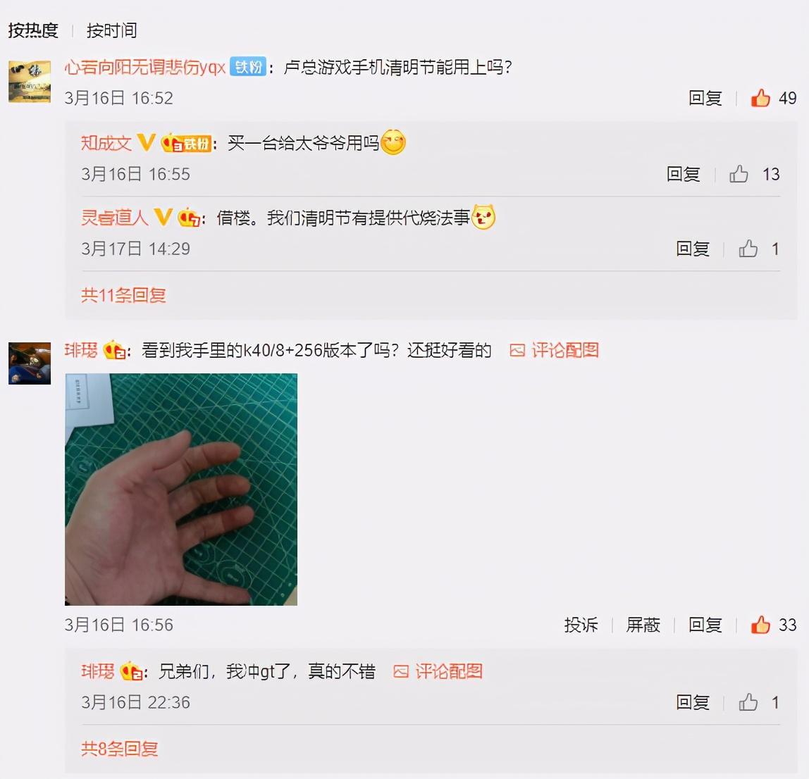This screenshot has width=809, height=779.
Task: Reply to the 3月16日 16:52 comment
Action: coord(705,97)
